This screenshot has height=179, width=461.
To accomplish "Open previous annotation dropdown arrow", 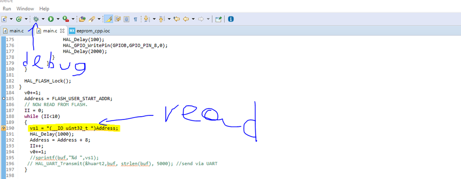I will click(x=169, y=19).
